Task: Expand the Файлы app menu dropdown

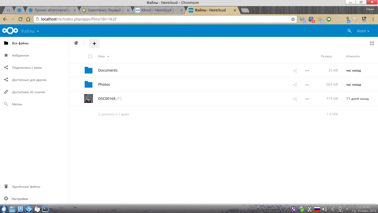Action: (30, 31)
